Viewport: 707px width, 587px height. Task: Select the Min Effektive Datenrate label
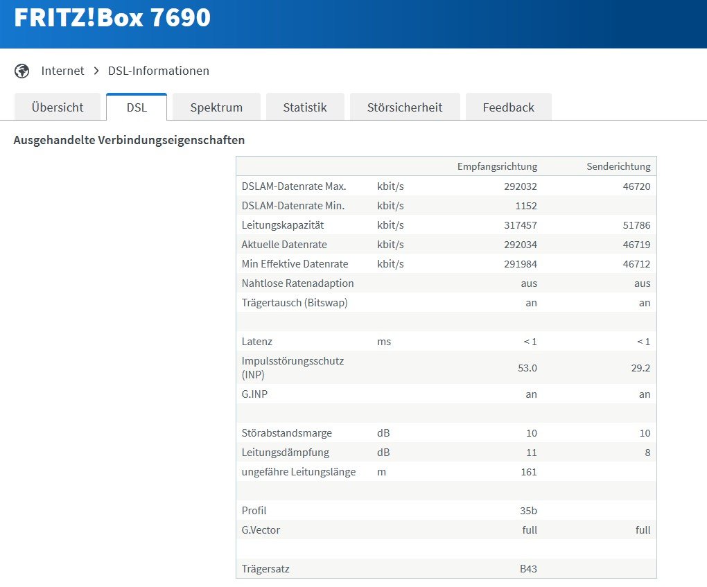click(295, 264)
